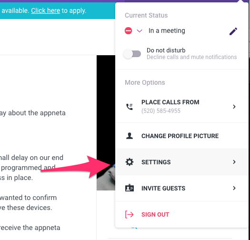Open the status dropdown chevron
This screenshot has height=240, width=250.
point(140,31)
